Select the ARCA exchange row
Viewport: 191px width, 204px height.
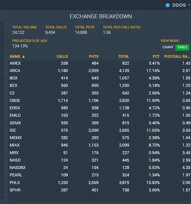tap(100, 71)
